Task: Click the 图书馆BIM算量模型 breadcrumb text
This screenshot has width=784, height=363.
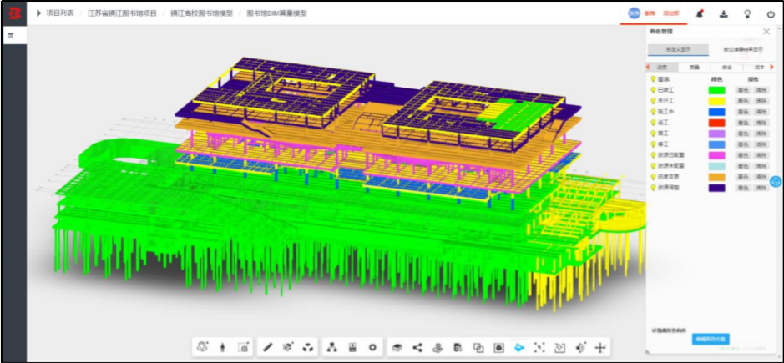Action: [277, 13]
